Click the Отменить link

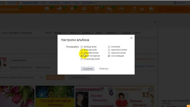coord(104,69)
